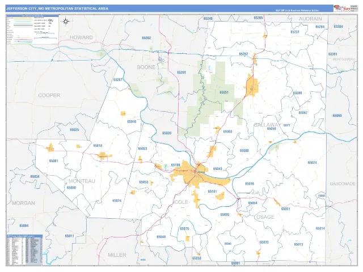Select the COOPER county label
The width and height of the screenshot is (363, 272).
point(49,95)
